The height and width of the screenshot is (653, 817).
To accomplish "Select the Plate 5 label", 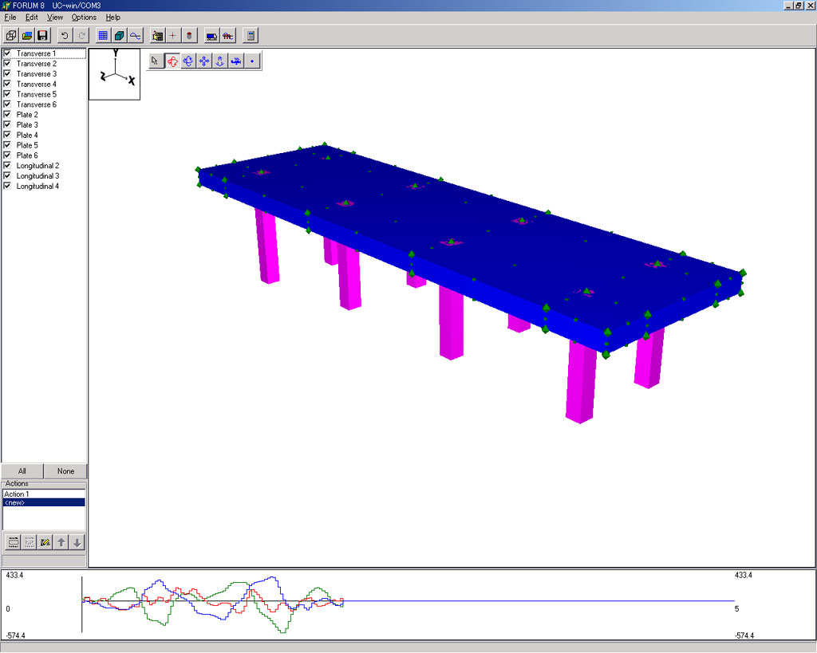I will pyautogui.click(x=27, y=145).
